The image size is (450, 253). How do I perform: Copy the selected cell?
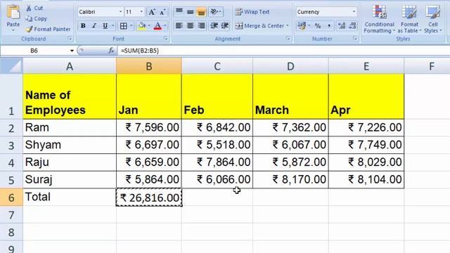36,19
